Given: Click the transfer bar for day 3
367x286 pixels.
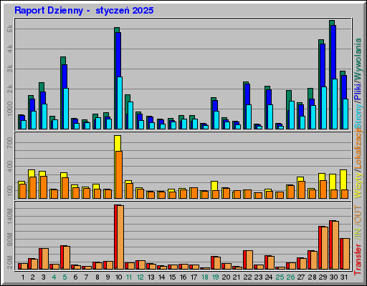Looking at the screenshot, I should click(x=44, y=259).
